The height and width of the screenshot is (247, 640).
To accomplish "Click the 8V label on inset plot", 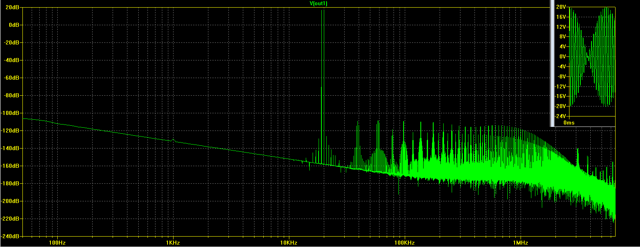I will (562, 37).
